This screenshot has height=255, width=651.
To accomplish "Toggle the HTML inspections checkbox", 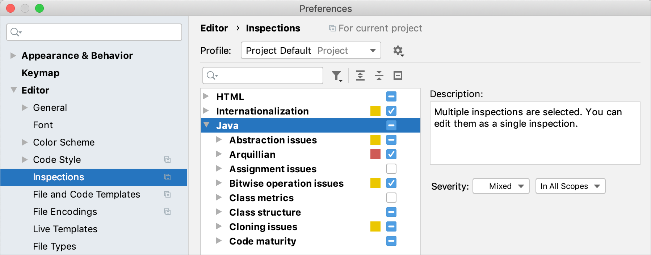I will (x=391, y=96).
